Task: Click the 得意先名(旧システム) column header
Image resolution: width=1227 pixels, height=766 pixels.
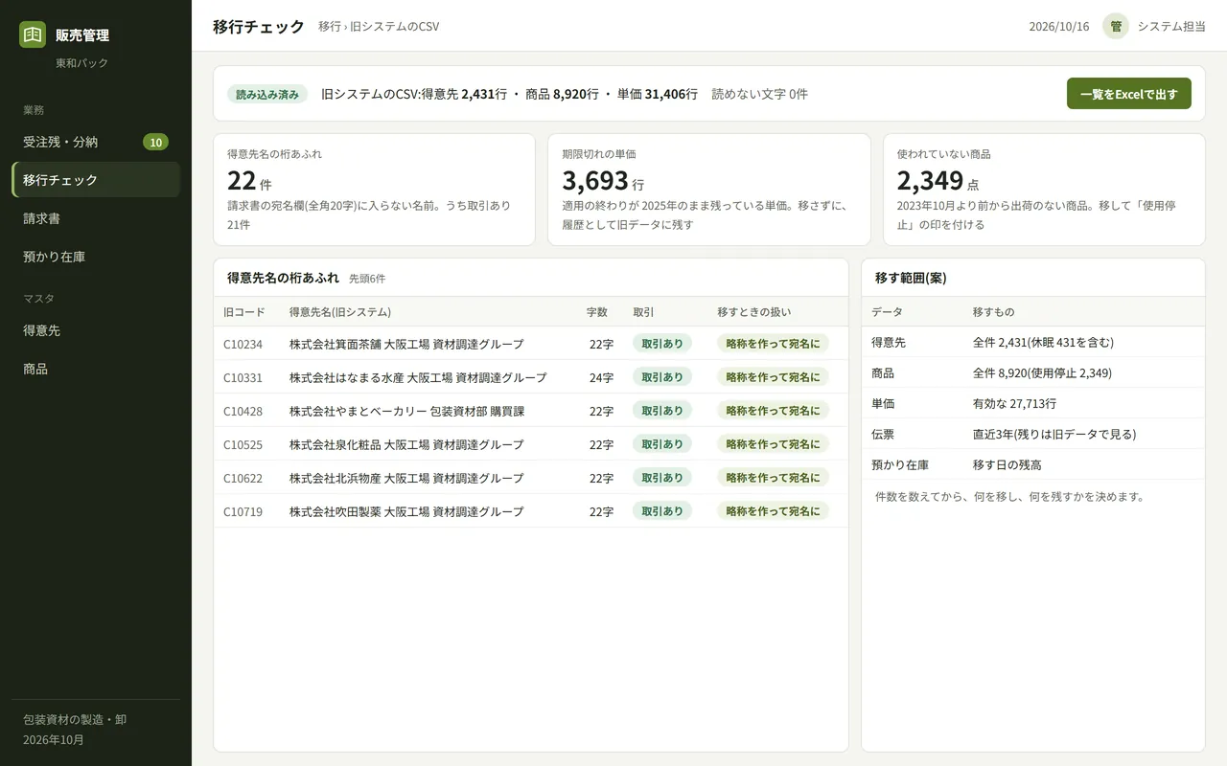Action: point(340,312)
